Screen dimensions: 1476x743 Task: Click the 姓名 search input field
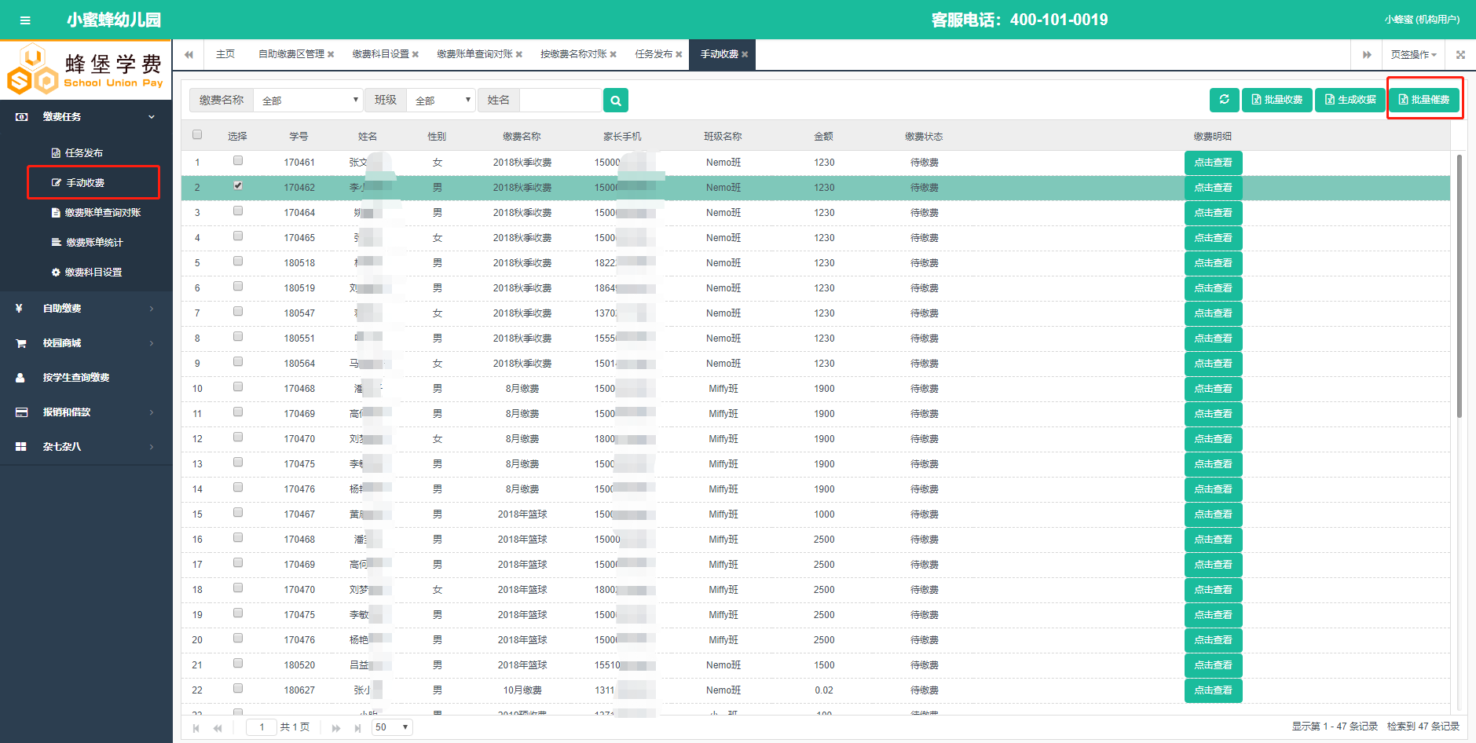coord(561,101)
